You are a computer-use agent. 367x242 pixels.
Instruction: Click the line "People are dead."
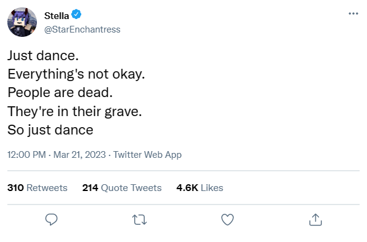click(60, 92)
